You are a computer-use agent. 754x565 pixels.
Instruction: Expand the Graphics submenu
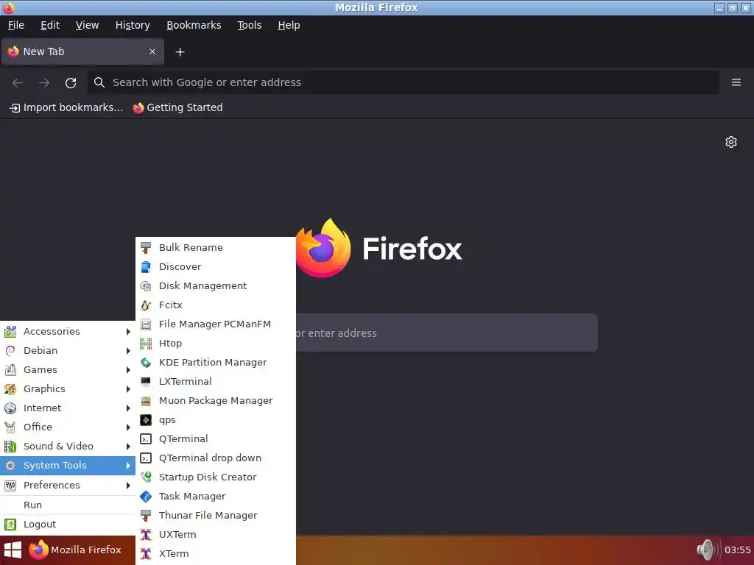point(67,389)
